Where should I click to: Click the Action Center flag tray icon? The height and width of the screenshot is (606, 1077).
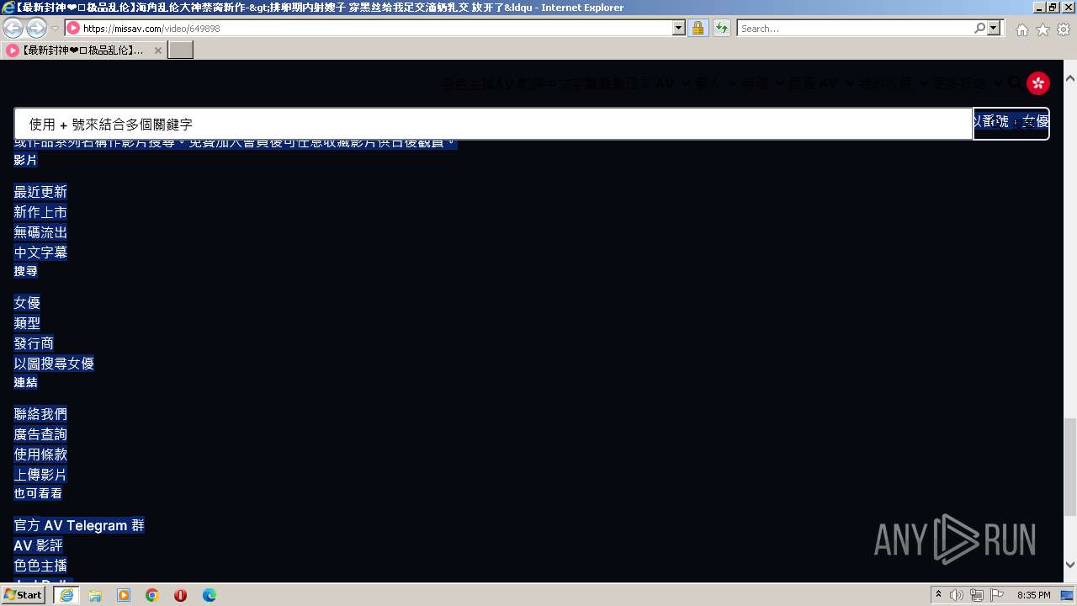995,595
